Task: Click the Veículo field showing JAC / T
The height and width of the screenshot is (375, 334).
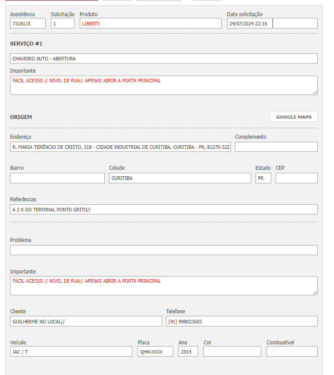Action: 71,352
